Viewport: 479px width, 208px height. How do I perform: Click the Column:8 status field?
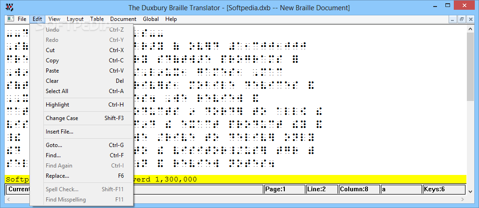[x=359, y=189]
